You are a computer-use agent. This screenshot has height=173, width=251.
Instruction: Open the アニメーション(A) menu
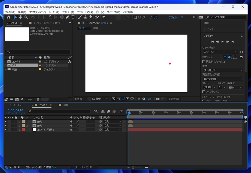(85, 12)
